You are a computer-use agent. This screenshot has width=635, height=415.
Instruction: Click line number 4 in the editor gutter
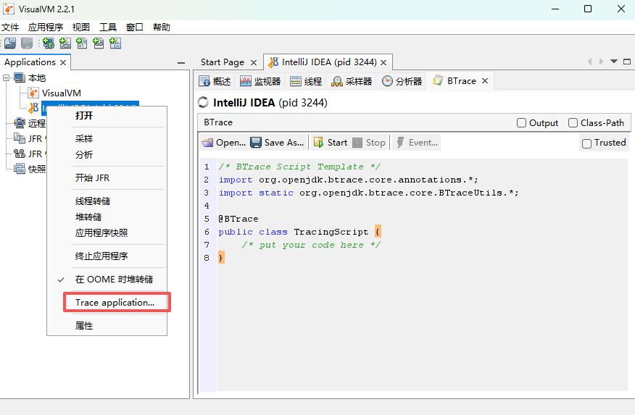pyautogui.click(x=207, y=206)
